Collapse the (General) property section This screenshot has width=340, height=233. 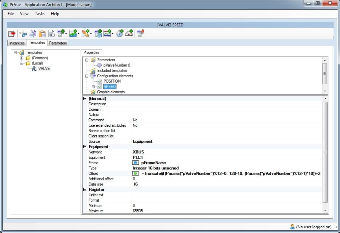[85, 99]
